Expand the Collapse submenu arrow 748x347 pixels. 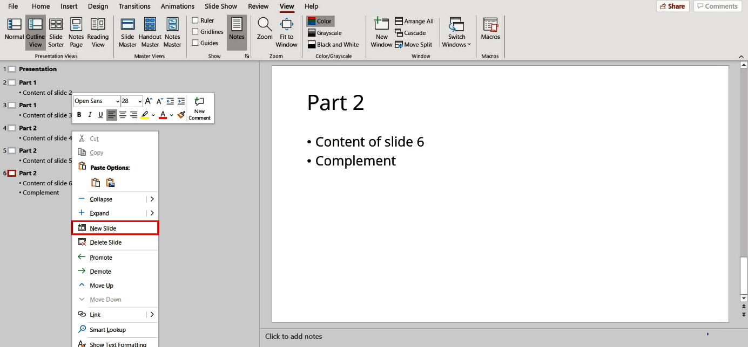tap(152, 199)
